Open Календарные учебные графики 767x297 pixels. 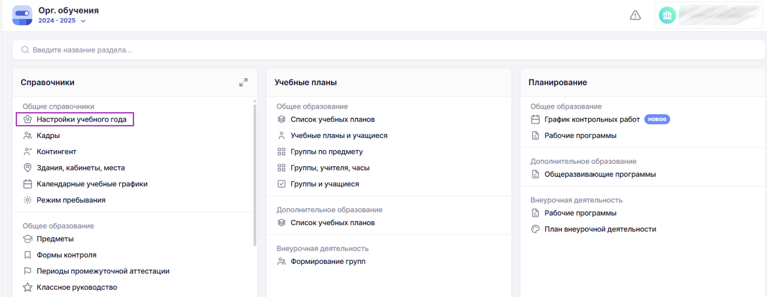pyautogui.click(x=92, y=184)
